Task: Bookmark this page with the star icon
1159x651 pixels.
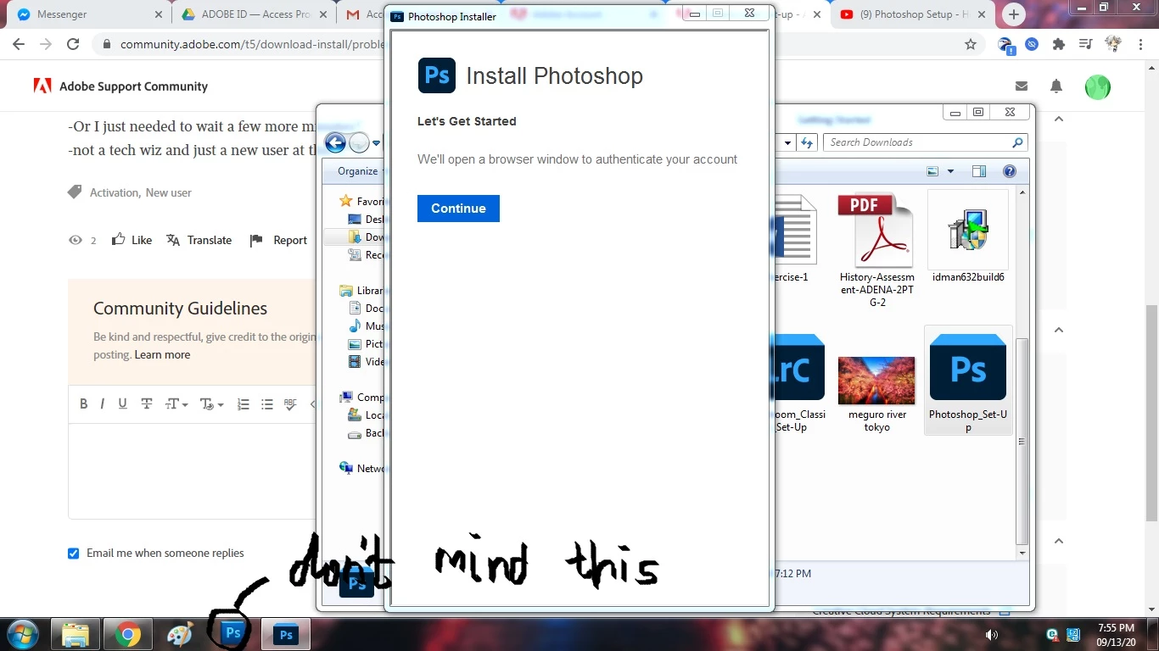Action: 971,44
